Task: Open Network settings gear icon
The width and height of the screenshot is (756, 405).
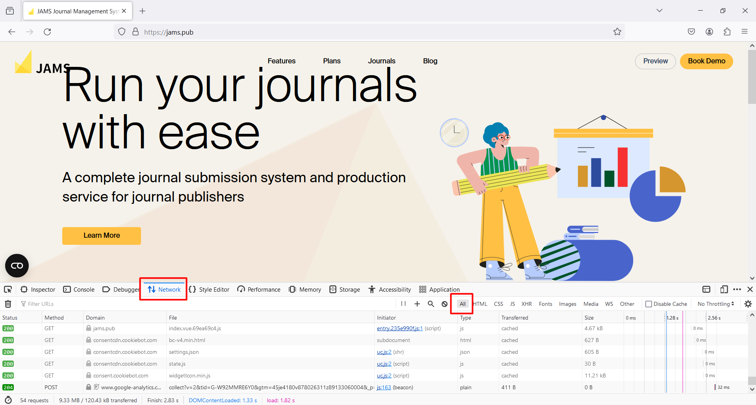Action: 748,304
